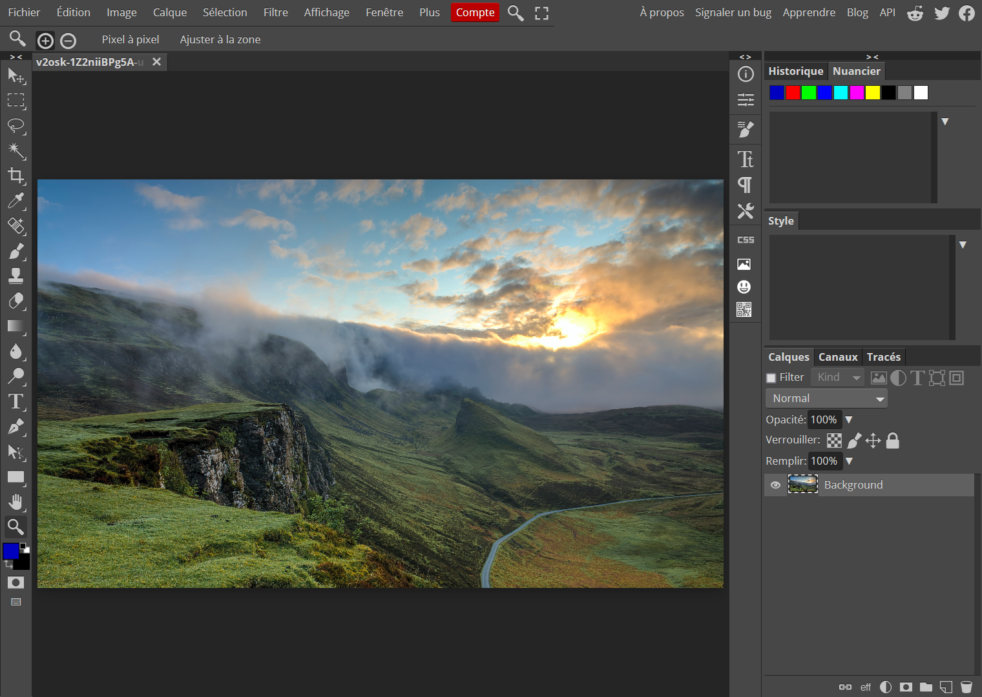Select the Hand tool
This screenshot has height=697, width=982.
tap(16, 502)
